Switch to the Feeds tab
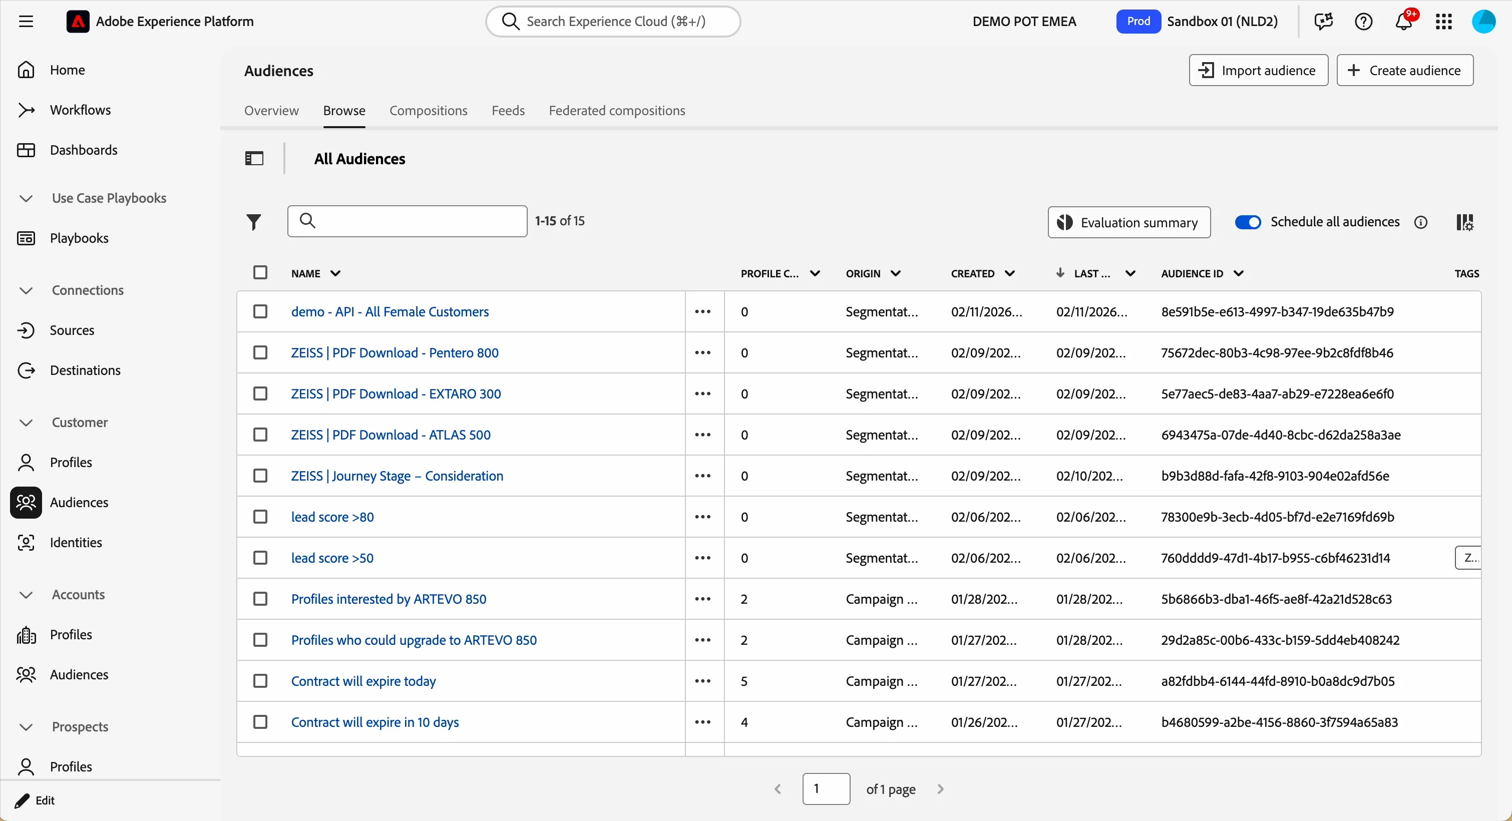The image size is (1512, 821). point(508,111)
